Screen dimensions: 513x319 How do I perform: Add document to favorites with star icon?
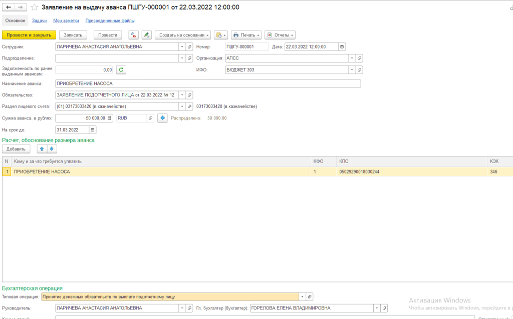[34, 7]
